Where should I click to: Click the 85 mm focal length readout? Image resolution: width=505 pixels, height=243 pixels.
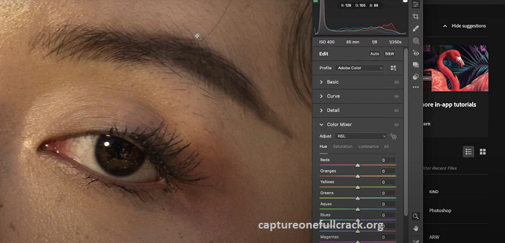coord(353,42)
